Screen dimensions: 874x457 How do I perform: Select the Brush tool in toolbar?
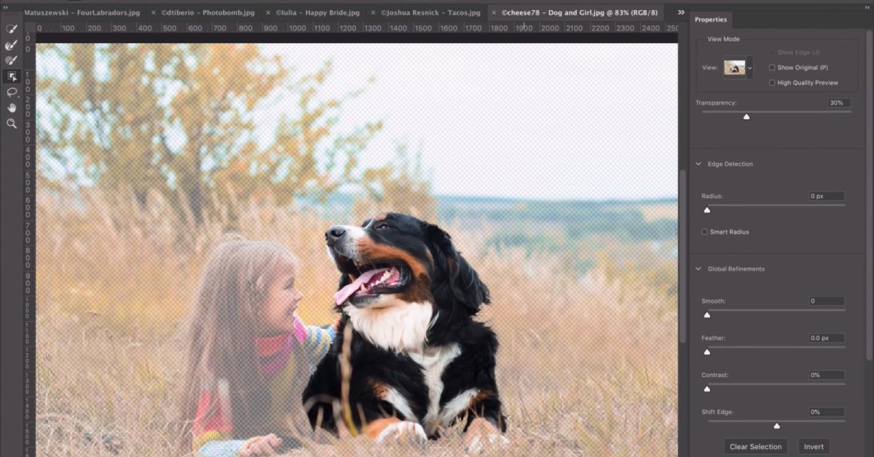click(x=12, y=60)
